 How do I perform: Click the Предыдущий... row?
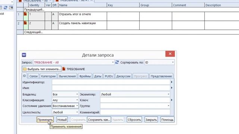[131, 10]
